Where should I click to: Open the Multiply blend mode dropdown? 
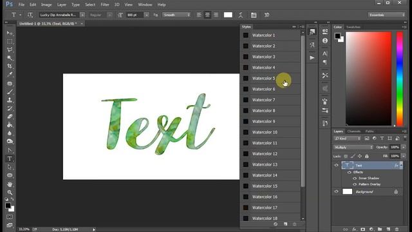click(x=353, y=148)
